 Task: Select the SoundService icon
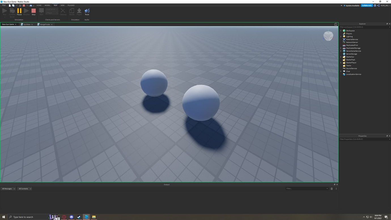[x=344, y=68]
